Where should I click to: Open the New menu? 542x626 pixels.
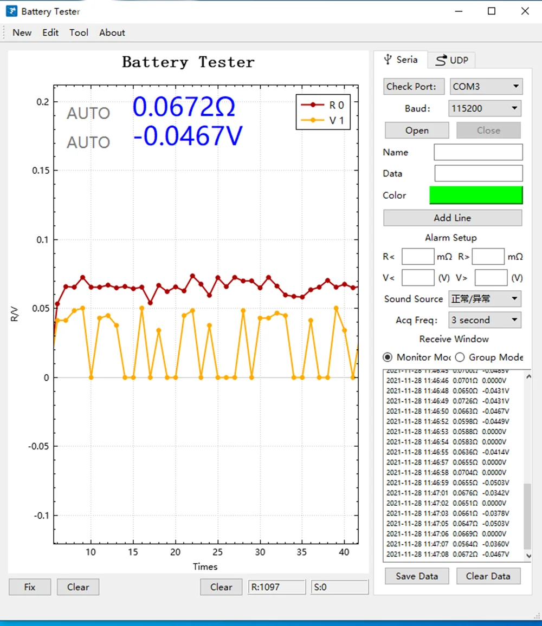[x=22, y=32]
